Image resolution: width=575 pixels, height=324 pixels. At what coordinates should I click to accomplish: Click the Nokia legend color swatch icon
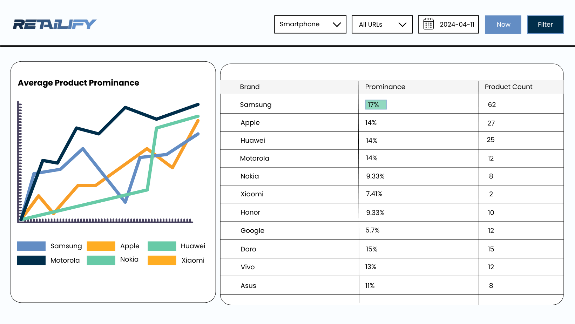101,260
